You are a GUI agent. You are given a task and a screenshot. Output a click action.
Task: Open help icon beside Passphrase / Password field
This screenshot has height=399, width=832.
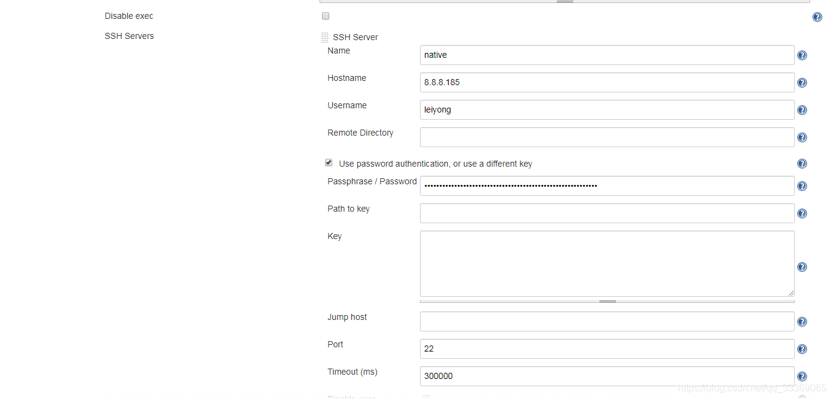(x=802, y=186)
